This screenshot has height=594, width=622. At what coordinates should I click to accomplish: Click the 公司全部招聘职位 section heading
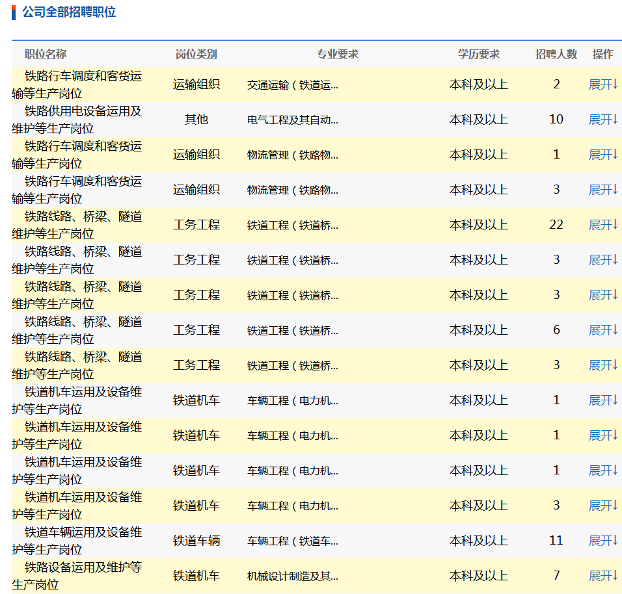pos(69,12)
